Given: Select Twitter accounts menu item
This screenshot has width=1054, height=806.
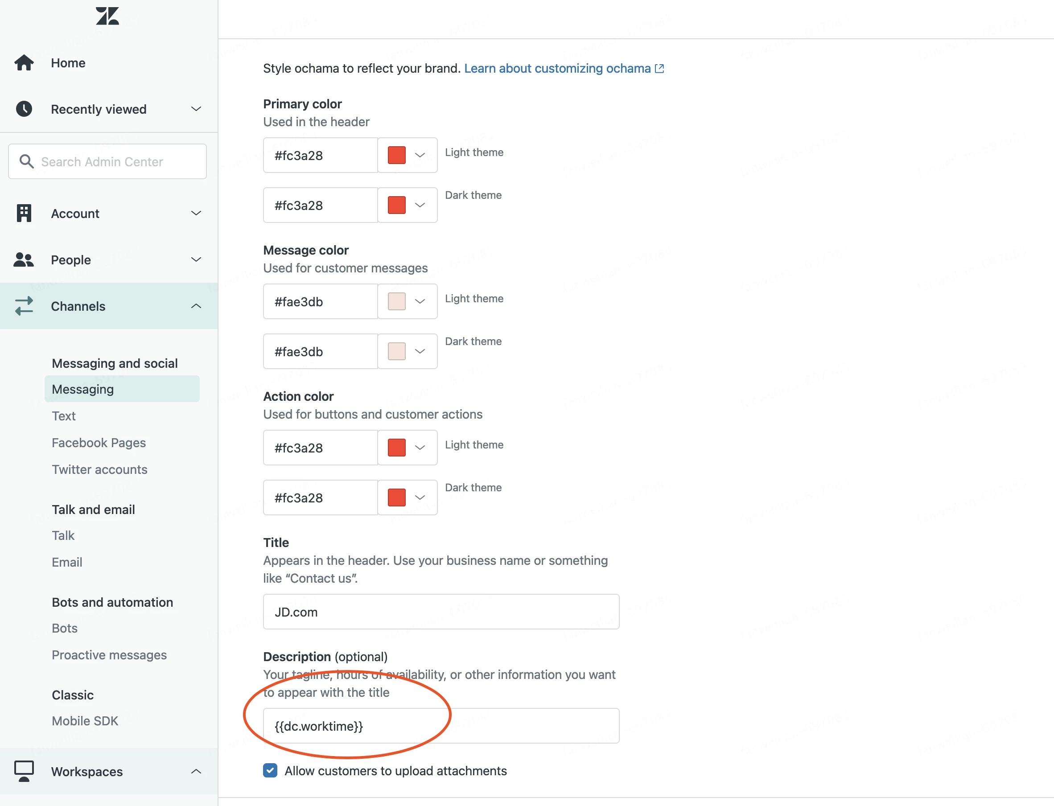Looking at the screenshot, I should pos(99,469).
